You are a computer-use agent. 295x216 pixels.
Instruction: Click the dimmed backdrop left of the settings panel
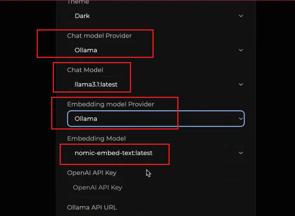coord(27,114)
